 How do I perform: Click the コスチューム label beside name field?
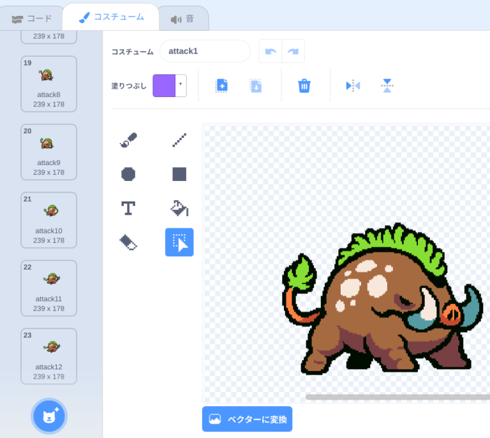[133, 52]
